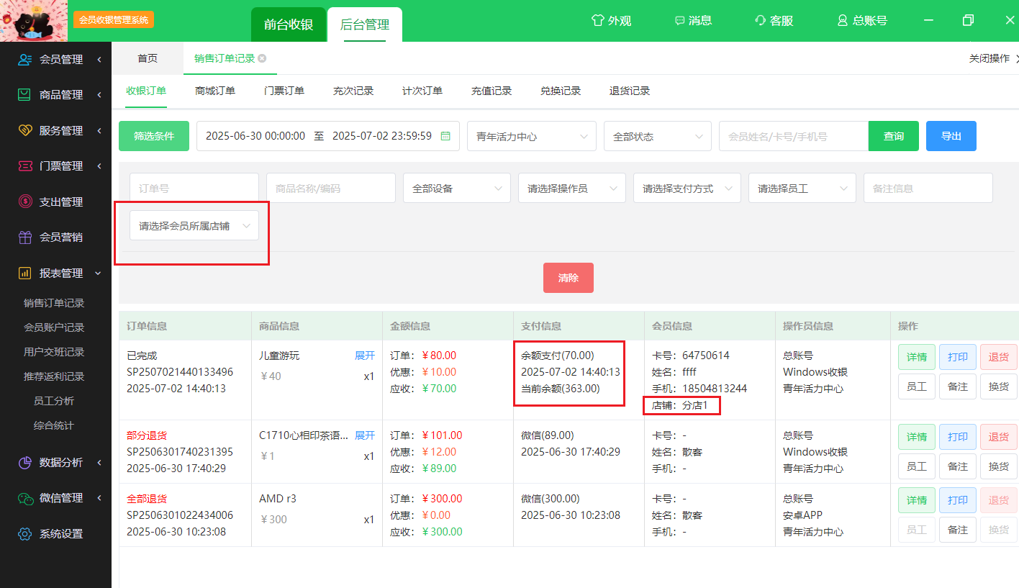Click the 会员营销 gift icon

(25, 238)
